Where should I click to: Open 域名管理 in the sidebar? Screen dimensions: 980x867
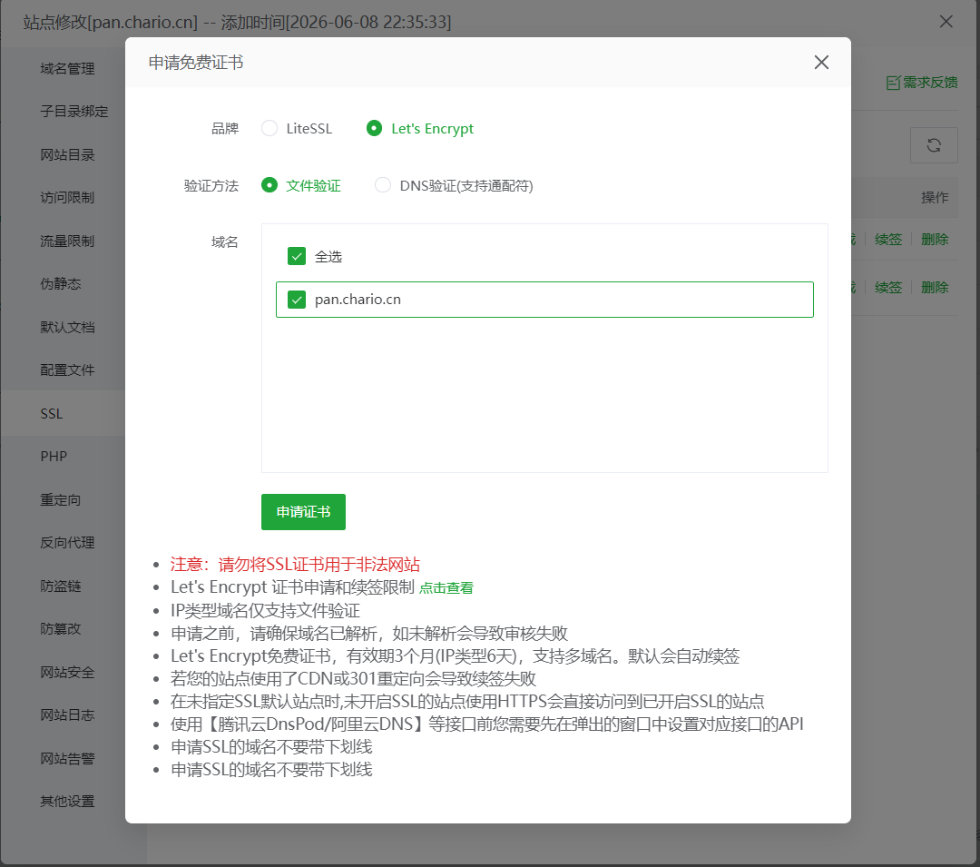67,68
